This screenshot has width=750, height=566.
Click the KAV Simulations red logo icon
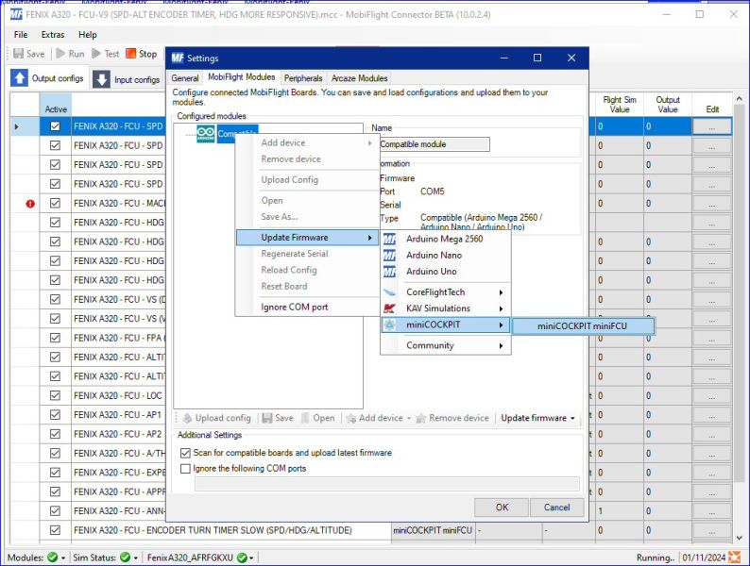[x=389, y=308]
